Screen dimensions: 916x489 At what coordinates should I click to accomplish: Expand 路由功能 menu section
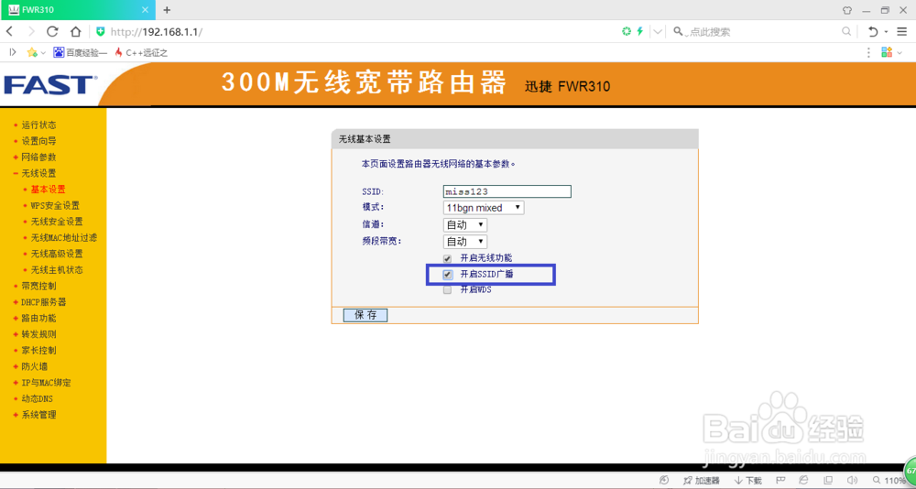[x=38, y=319]
